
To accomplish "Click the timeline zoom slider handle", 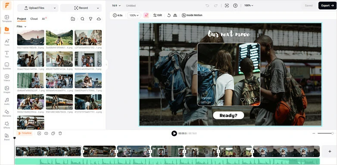I will (332, 133).
